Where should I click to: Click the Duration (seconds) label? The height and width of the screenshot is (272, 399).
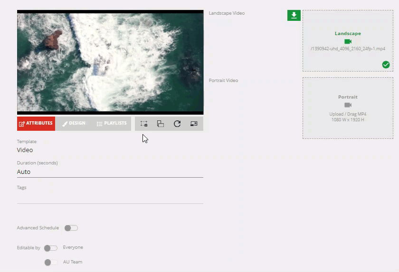(38, 163)
